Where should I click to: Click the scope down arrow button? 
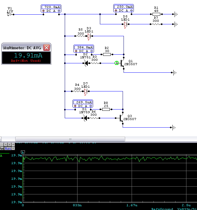click(13, 149)
